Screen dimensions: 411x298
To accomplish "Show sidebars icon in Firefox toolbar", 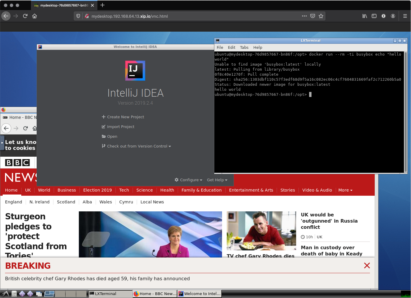I will click(x=374, y=16).
